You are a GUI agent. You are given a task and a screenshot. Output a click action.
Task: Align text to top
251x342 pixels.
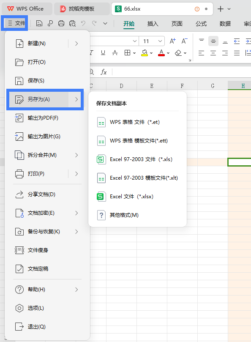pyautogui.click(x=202, y=41)
